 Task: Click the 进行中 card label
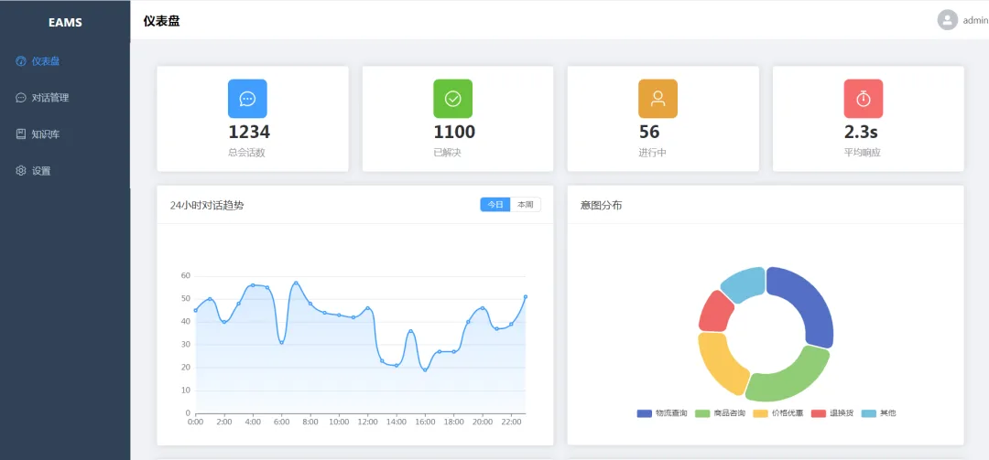653,153
